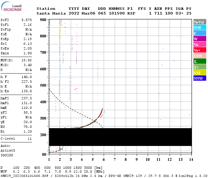The image size is (208, 178).
Task: Click the 14 MHz x-axis tick label
Action: 191,160
